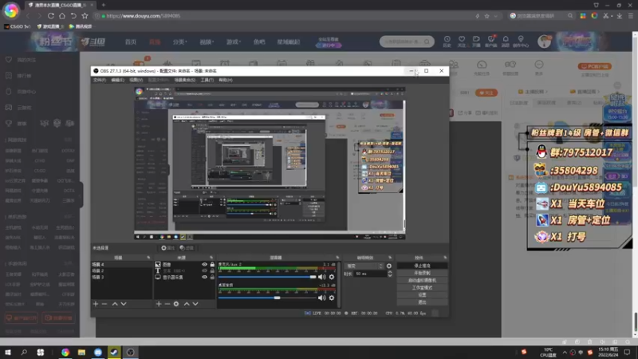Open 渐变 transition type dropdown
This screenshot has height=359, width=638.
pos(364,266)
